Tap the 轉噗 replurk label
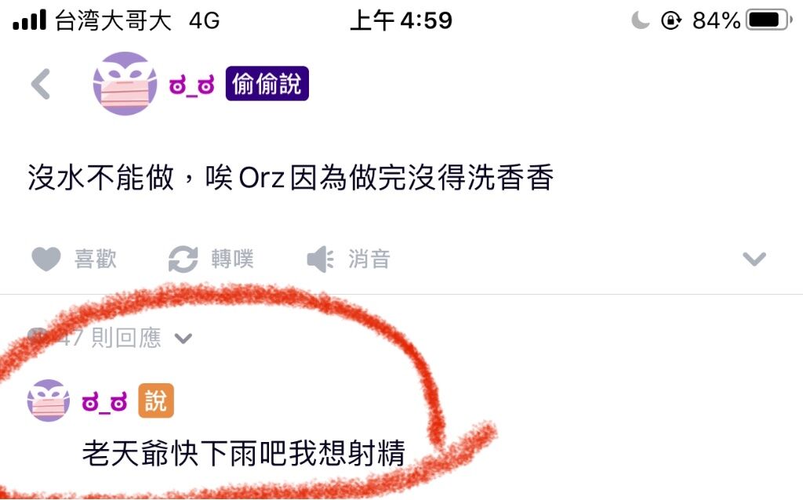This screenshot has height=500, width=803. 232,259
